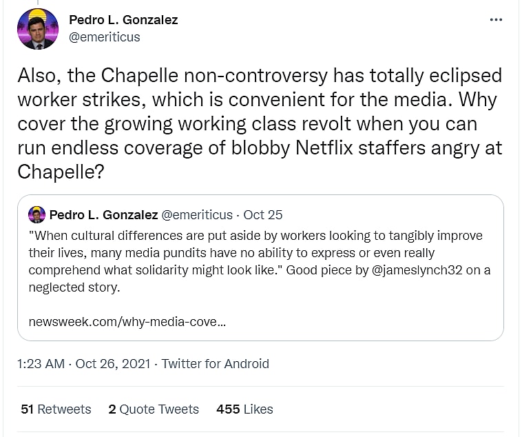
Task: Click the @emeriticus handle under the top name
Action: point(104,37)
